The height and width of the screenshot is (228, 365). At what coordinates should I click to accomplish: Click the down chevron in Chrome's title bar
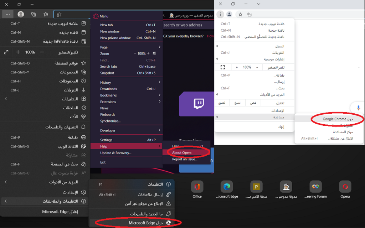(x=259, y=4)
